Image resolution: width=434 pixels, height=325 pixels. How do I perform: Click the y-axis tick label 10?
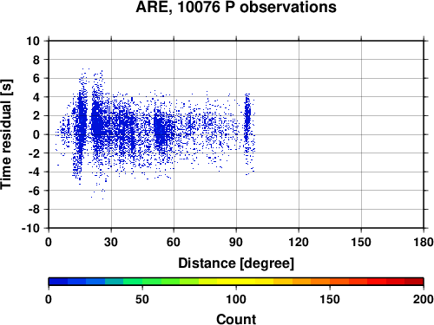pyautogui.click(x=33, y=41)
